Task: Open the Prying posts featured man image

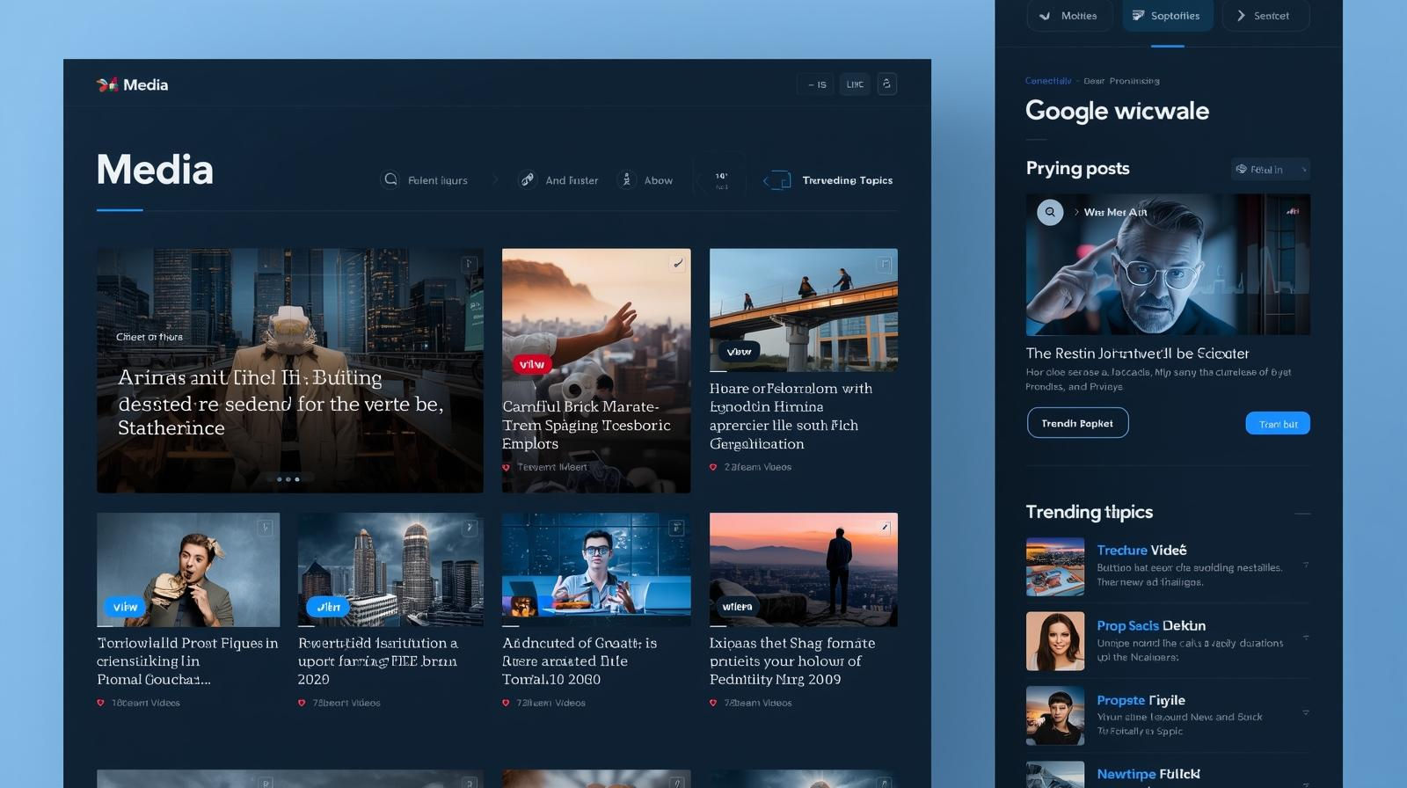Action: coord(1168,265)
